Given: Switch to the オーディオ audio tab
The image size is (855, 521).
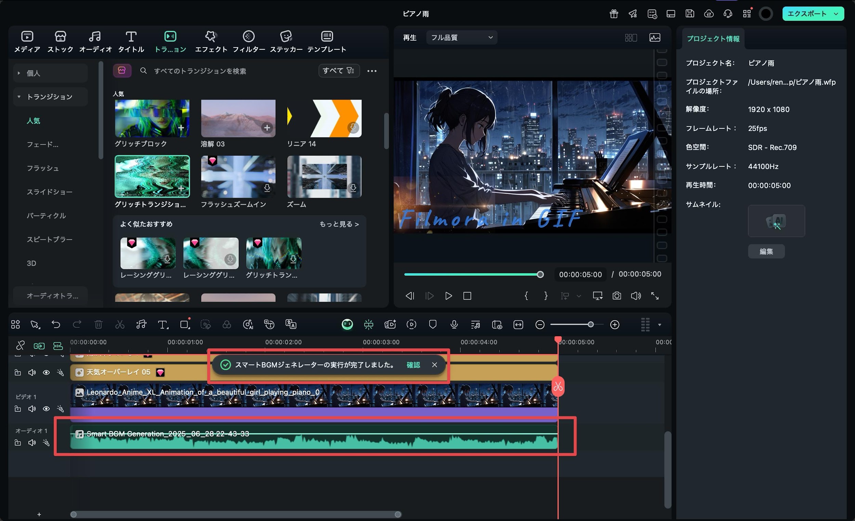Looking at the screenshot, I should tap(95, 41).
